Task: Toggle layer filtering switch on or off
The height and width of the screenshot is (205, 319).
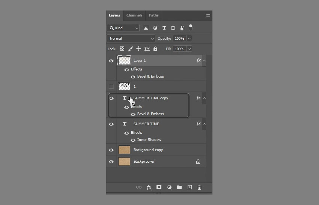Action: (191, 27)
